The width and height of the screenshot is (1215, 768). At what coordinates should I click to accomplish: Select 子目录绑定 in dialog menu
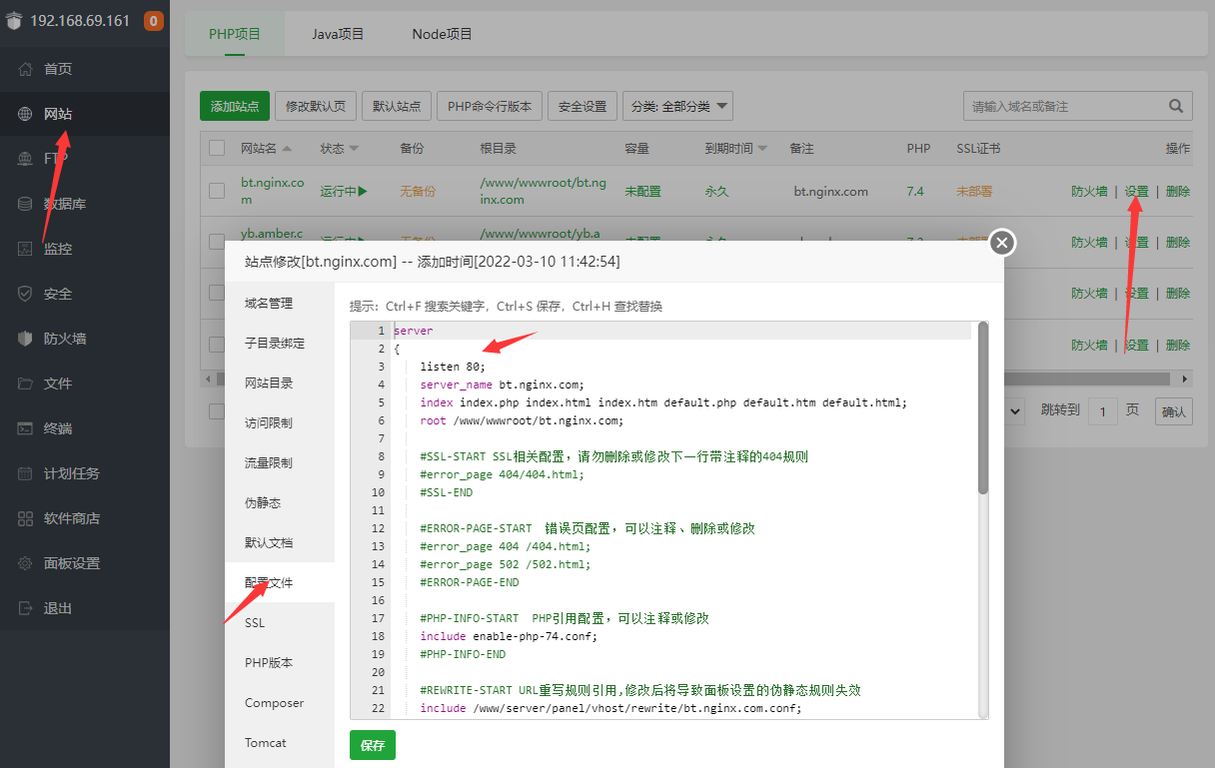point(280,343)
